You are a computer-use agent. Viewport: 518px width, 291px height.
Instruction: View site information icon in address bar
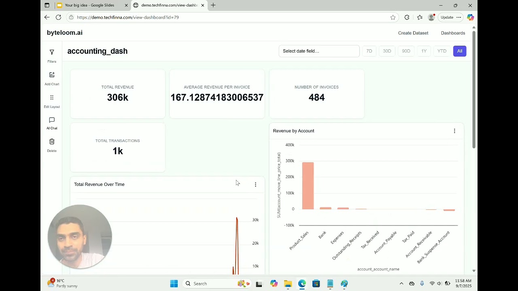[x=71, y=17]
